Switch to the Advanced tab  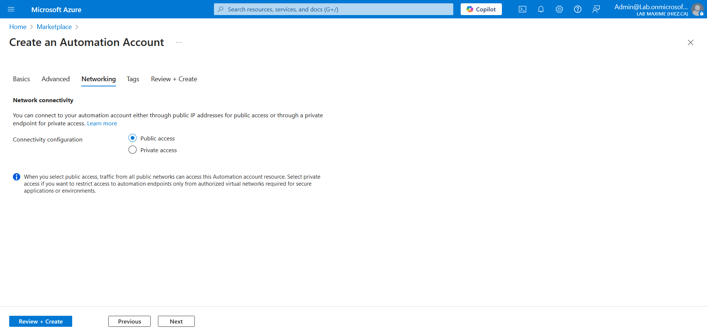point(56,79)
